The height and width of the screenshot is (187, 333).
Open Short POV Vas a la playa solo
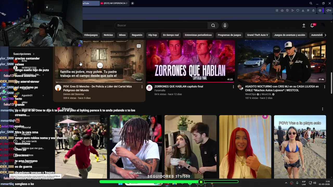click(x=300, y=147)
